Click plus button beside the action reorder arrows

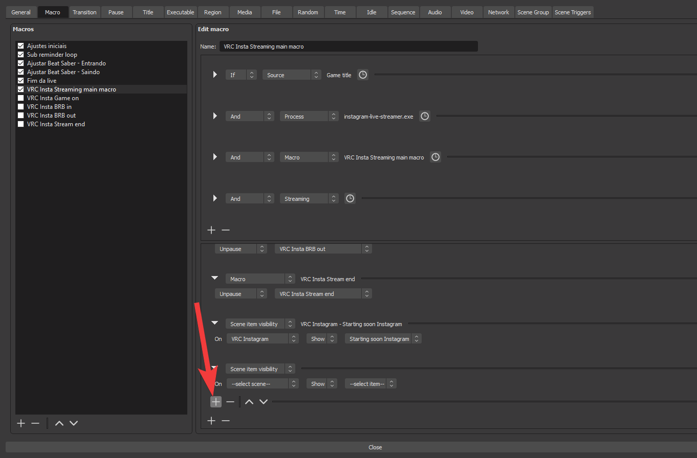coord(216,402)
